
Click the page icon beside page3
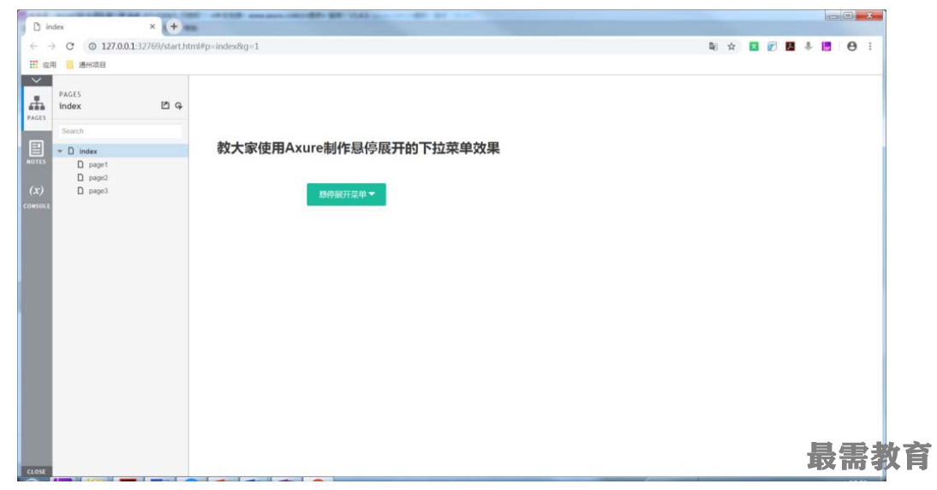[81, 191]
